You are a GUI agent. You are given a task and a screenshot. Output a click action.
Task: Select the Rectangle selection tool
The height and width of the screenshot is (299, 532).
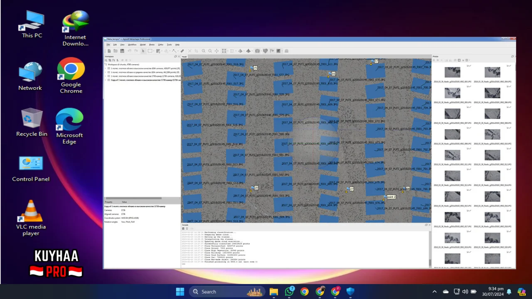click(x=150, y=51)
